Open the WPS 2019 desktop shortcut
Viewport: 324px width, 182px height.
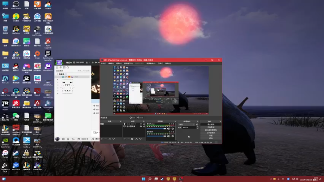pos(16,166)
